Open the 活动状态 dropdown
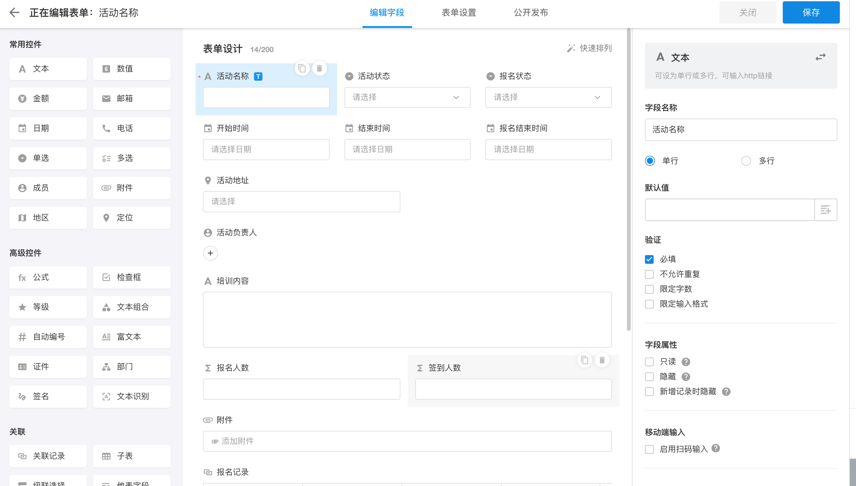 pos(407,97)
